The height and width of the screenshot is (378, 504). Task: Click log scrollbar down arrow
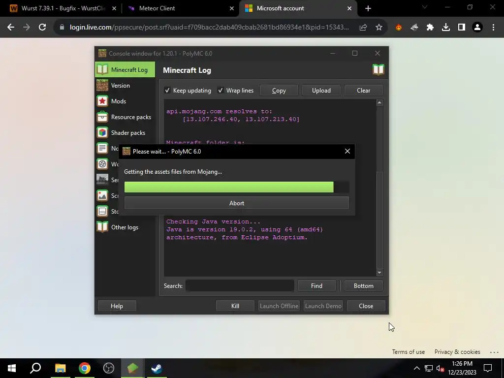click(x=379, y=273)
